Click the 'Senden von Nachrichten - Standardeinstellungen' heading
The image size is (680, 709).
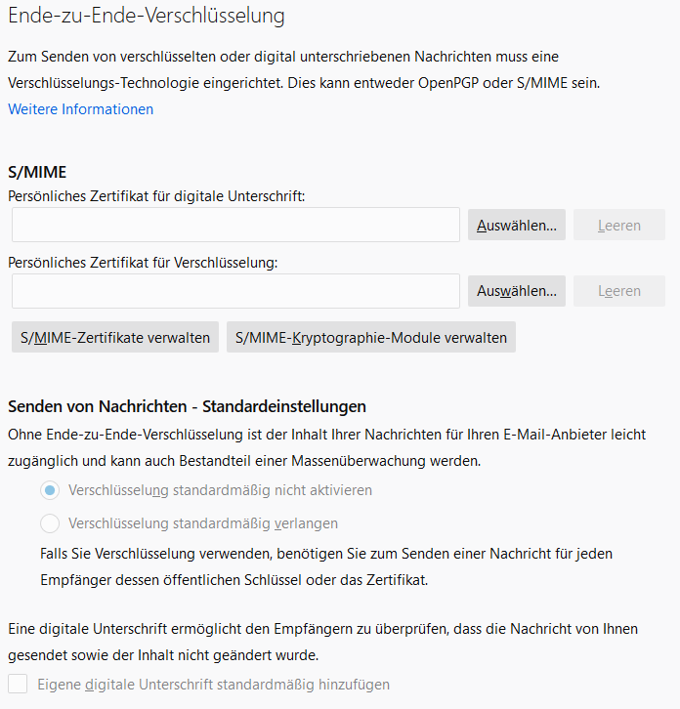pos(187,406)
